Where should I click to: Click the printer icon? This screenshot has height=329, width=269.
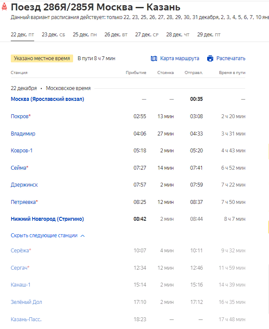click(x=210, y=58)
